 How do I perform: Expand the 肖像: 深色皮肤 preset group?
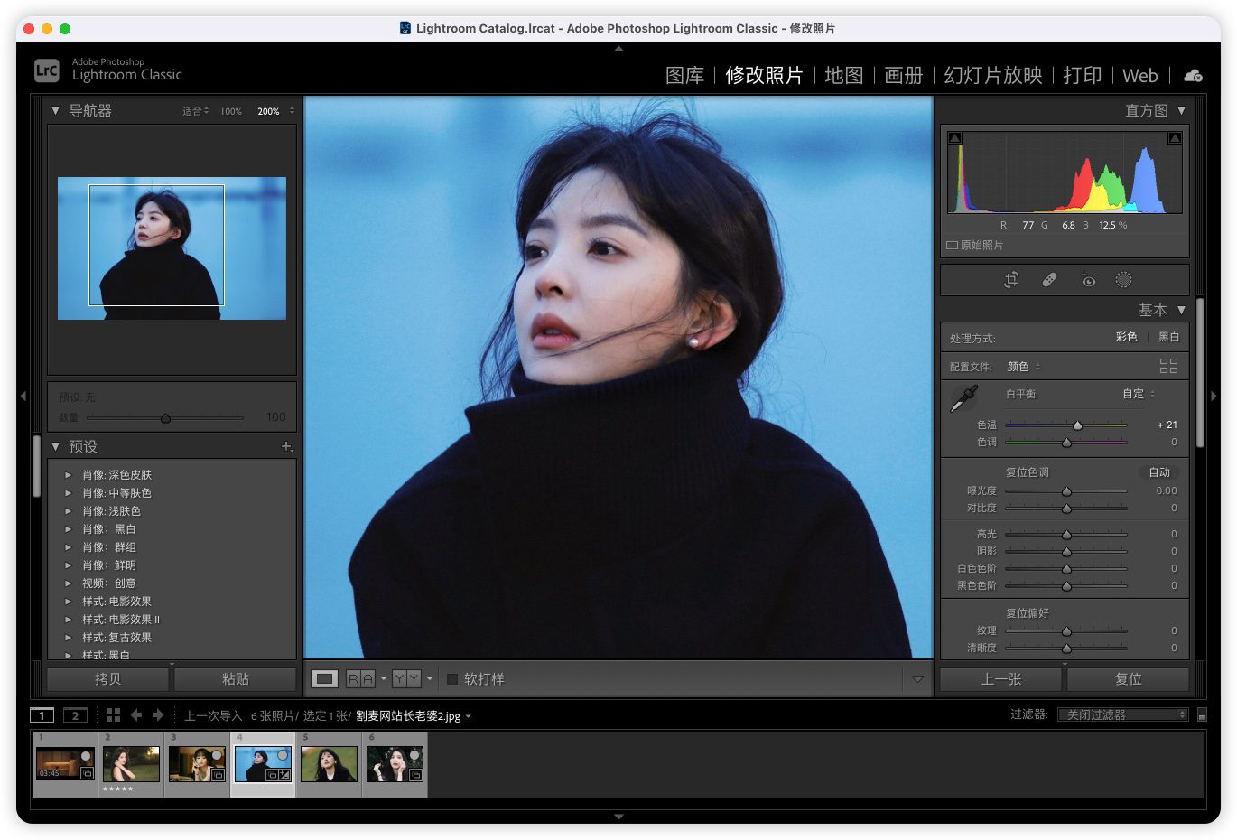68,475
